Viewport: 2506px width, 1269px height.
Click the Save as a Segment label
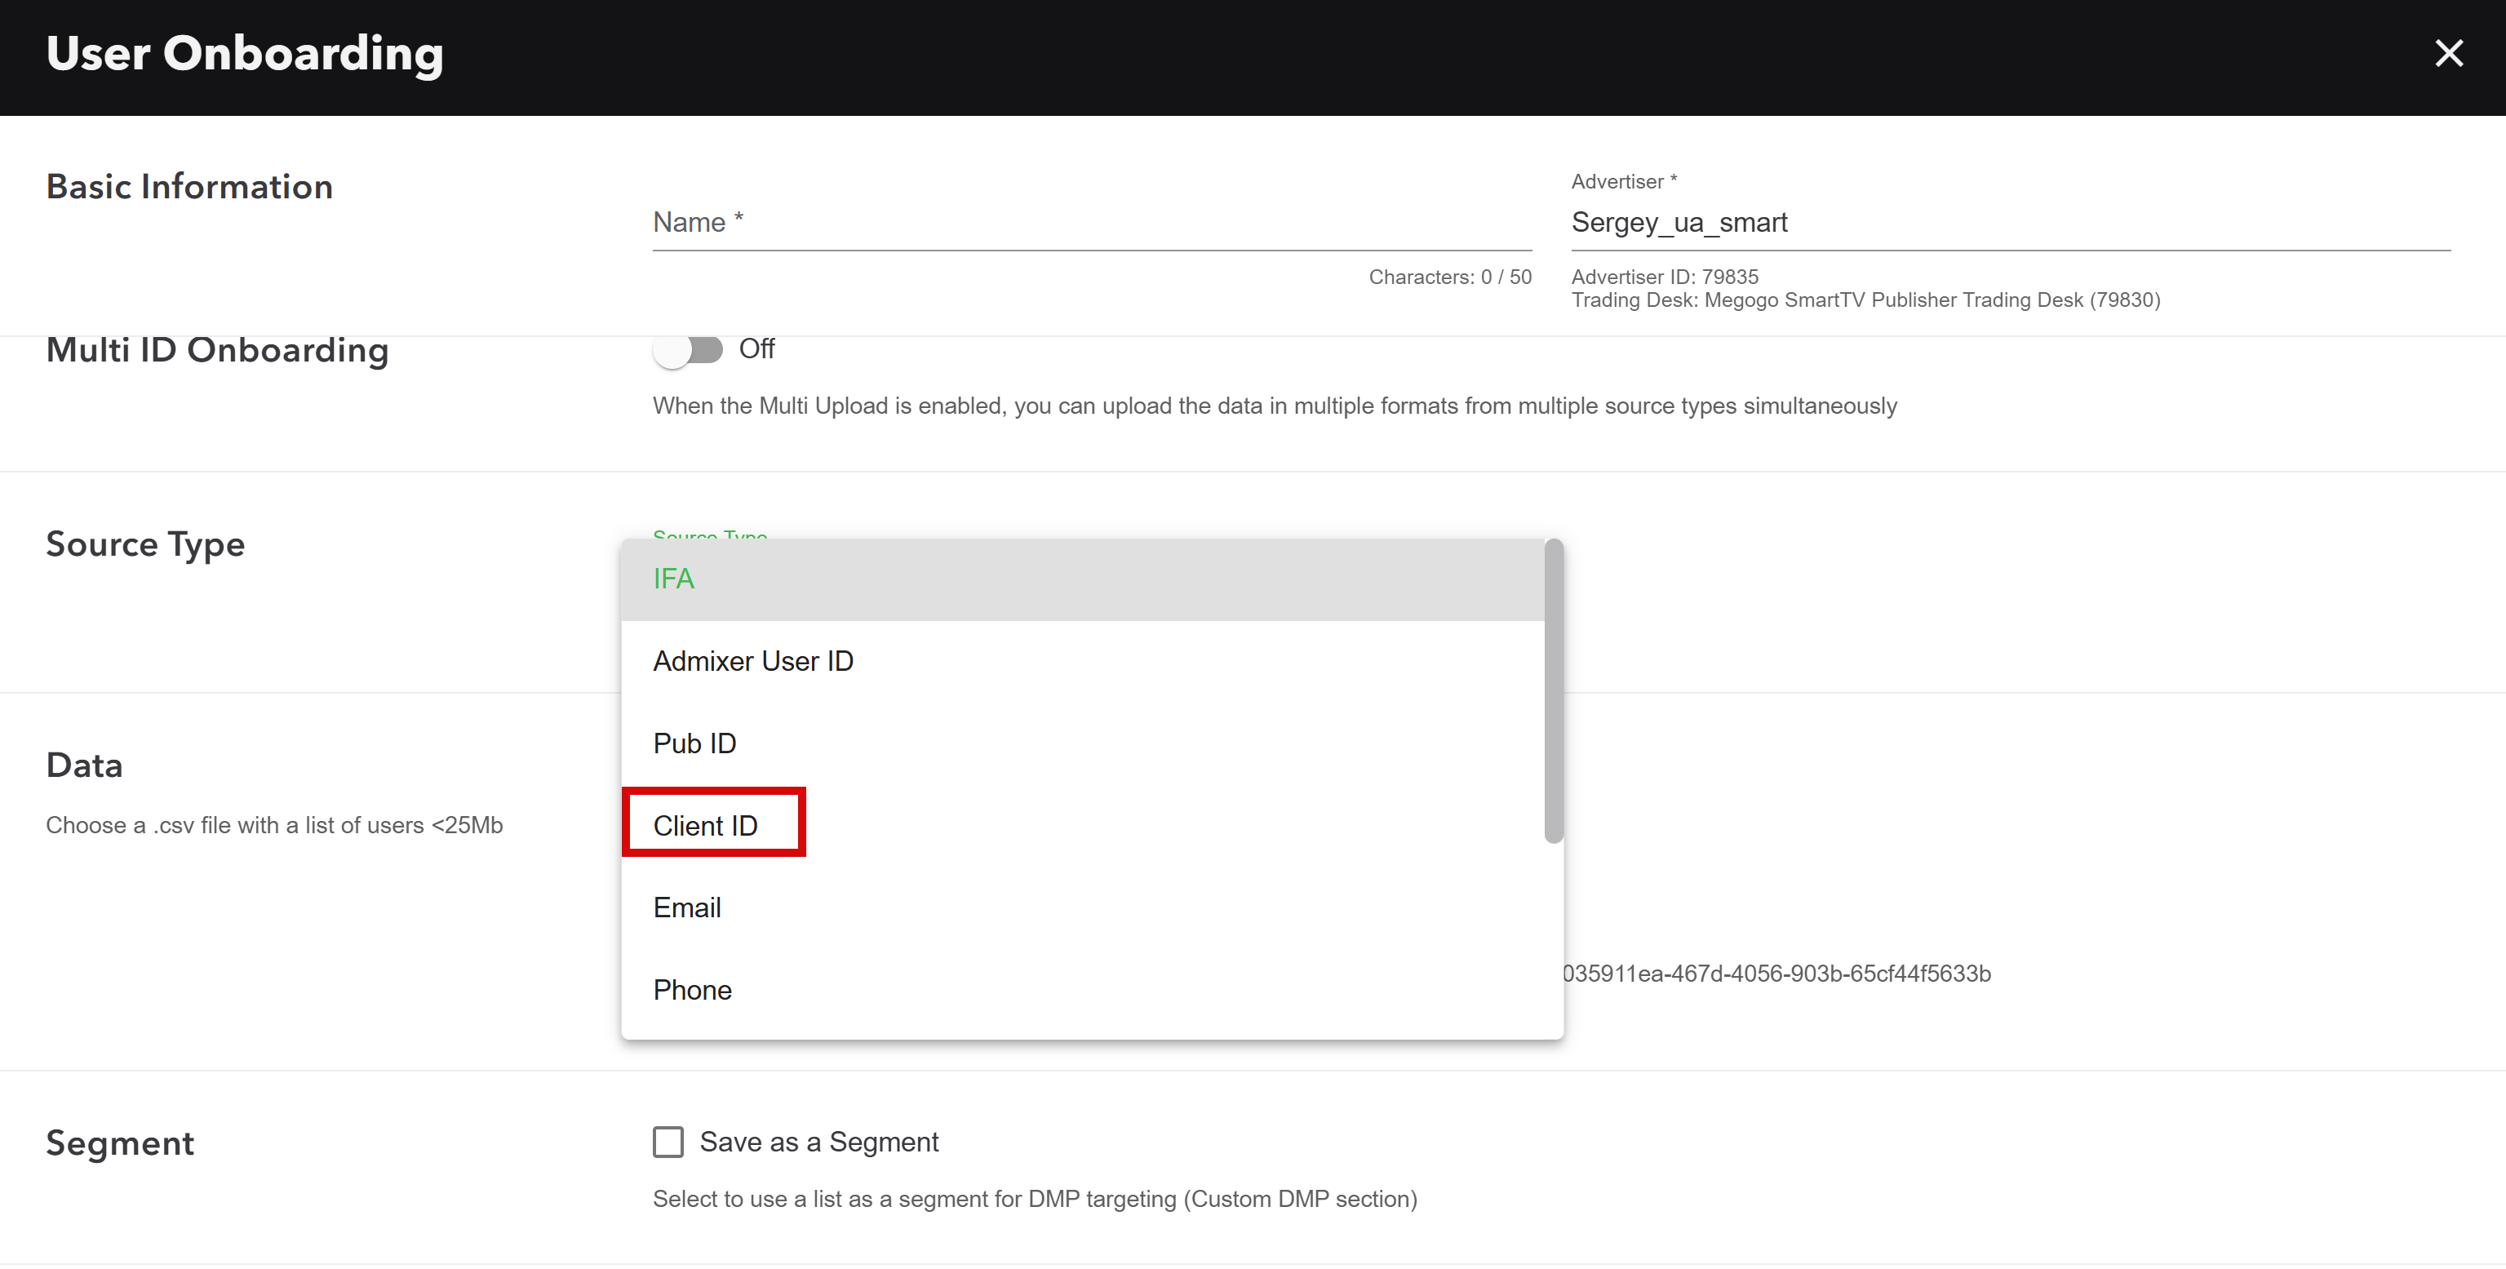click(818, 1142)
